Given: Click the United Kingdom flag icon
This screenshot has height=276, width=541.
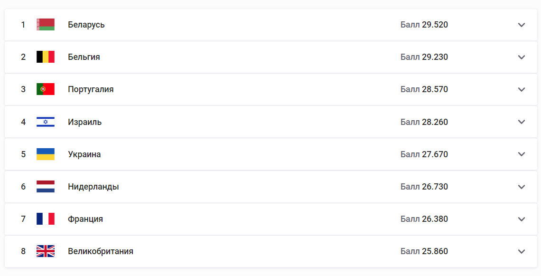Looking at the screenshot, I should 46,251.
